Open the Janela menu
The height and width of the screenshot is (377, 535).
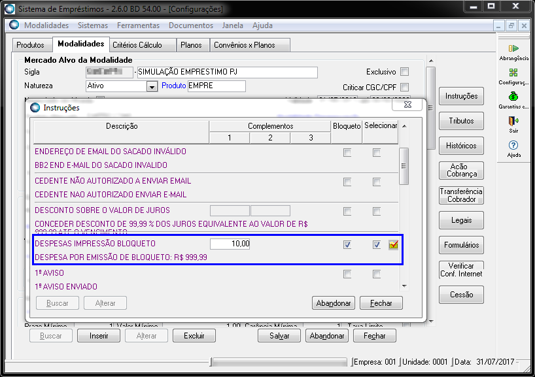[x=232, y=25]
